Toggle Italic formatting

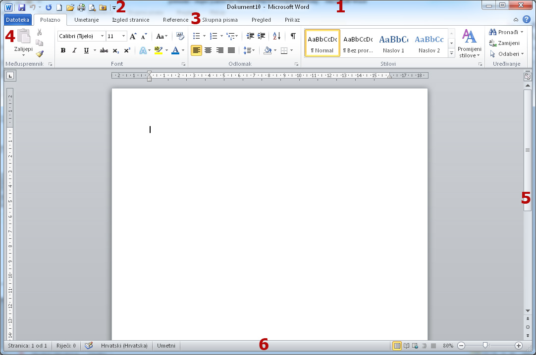click(74, 50)
